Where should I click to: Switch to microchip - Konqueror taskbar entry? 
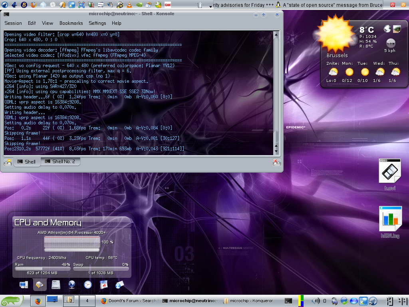pos(248,301)
